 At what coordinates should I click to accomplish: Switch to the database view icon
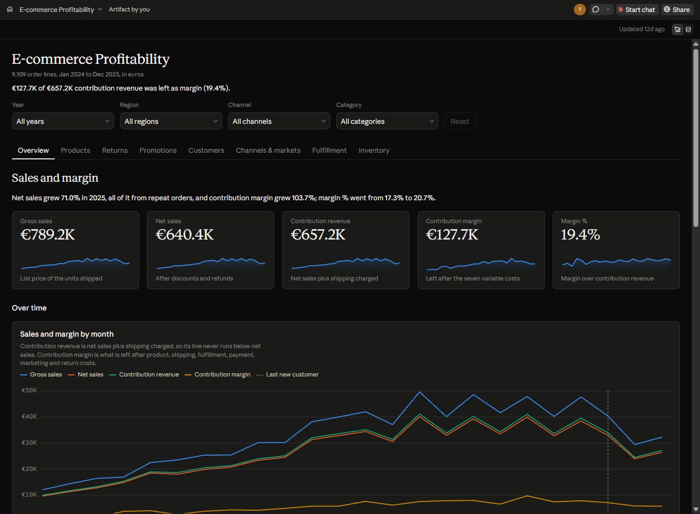click(x=689, y=29)
